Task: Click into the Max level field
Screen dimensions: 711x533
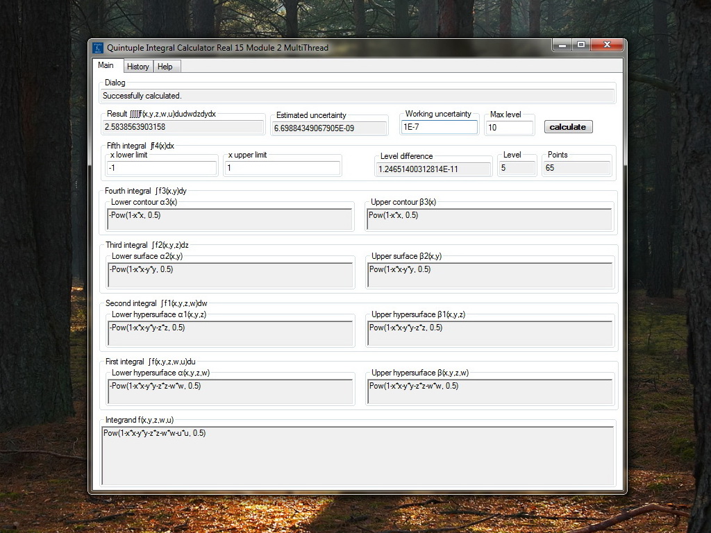Action: [x=509, y=128]
